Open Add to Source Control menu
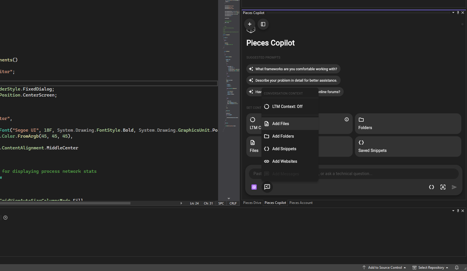Image resolution: width=467 pixels, height=271 pixels. (x=384, y=268)
